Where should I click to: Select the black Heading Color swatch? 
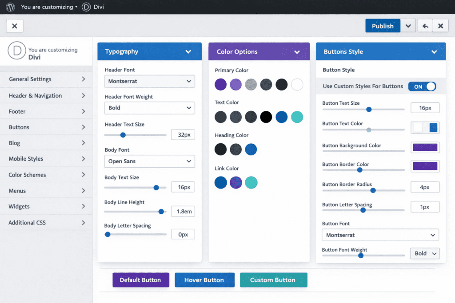point(220,150)
